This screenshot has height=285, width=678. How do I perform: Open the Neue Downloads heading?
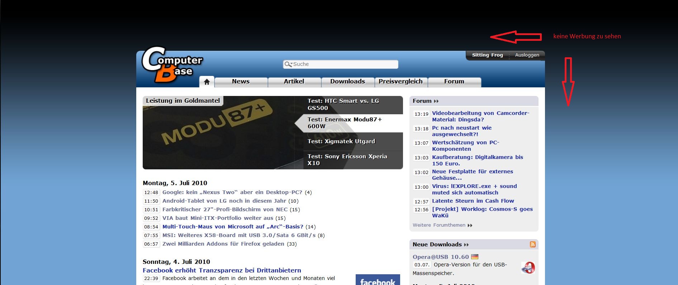click(437, 245)
